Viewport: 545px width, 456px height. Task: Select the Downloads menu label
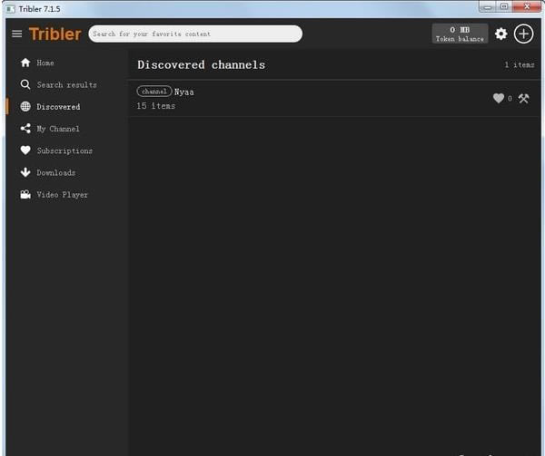coord(56,172)
